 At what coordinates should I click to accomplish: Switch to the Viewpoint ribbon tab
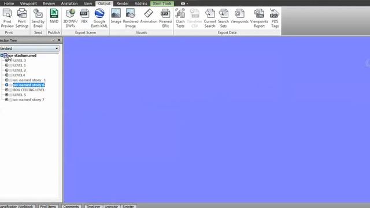(28, 3)
